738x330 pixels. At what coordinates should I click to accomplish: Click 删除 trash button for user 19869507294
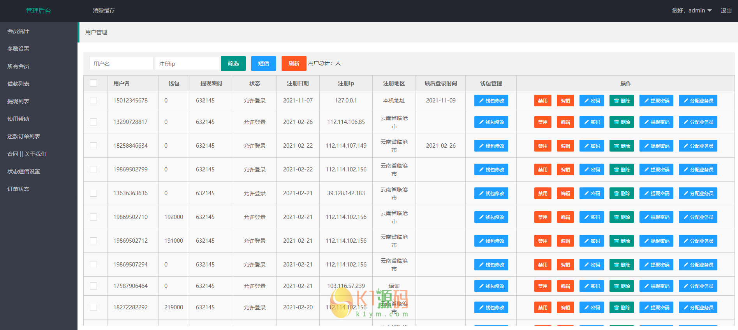coord(621,265)
